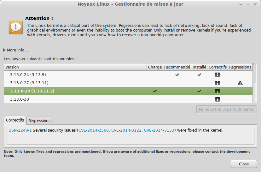Screen dimensions: 261x172
Task: Click the fixes info icon for kernel 3.13.0-30
Action: click(217, 99)
